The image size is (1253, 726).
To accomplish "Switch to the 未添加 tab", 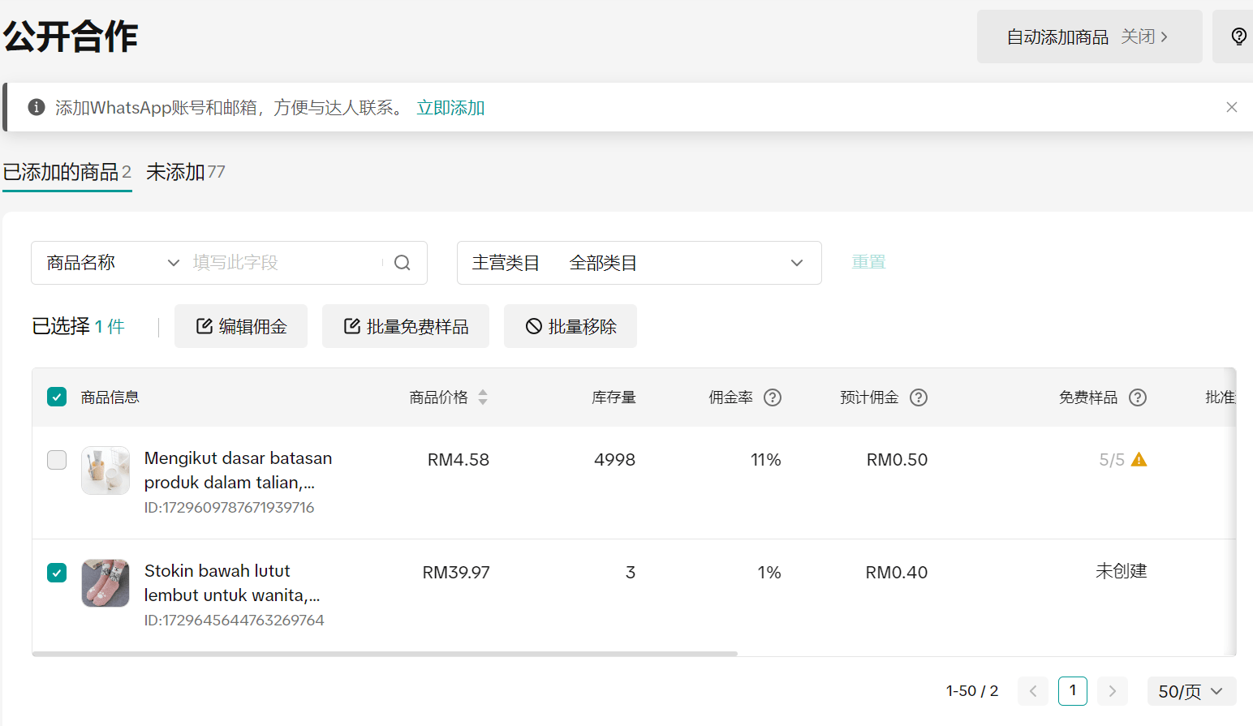I will (x=185, y=172).
